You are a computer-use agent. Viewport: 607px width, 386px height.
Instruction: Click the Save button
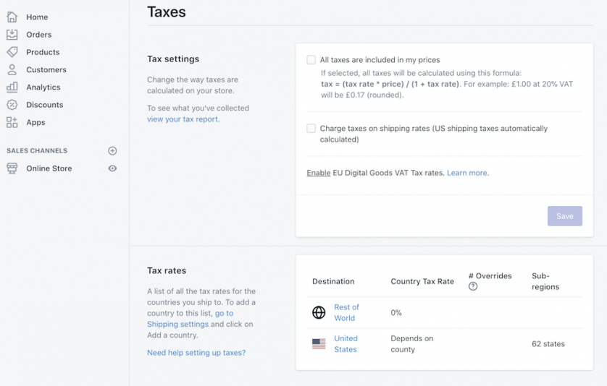point(564,216)
